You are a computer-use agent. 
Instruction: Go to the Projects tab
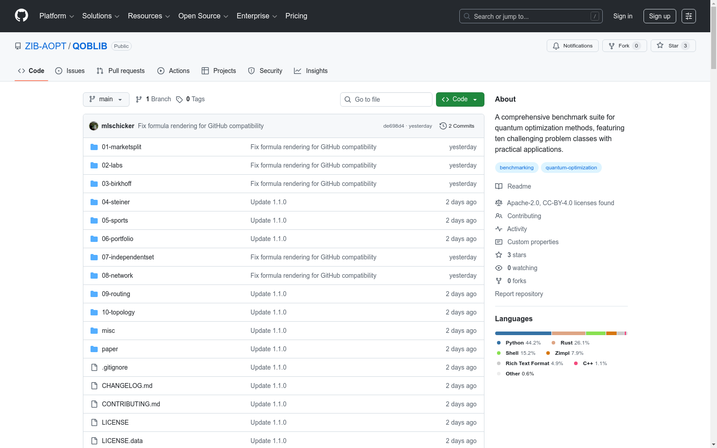click(x=219, y=71)
